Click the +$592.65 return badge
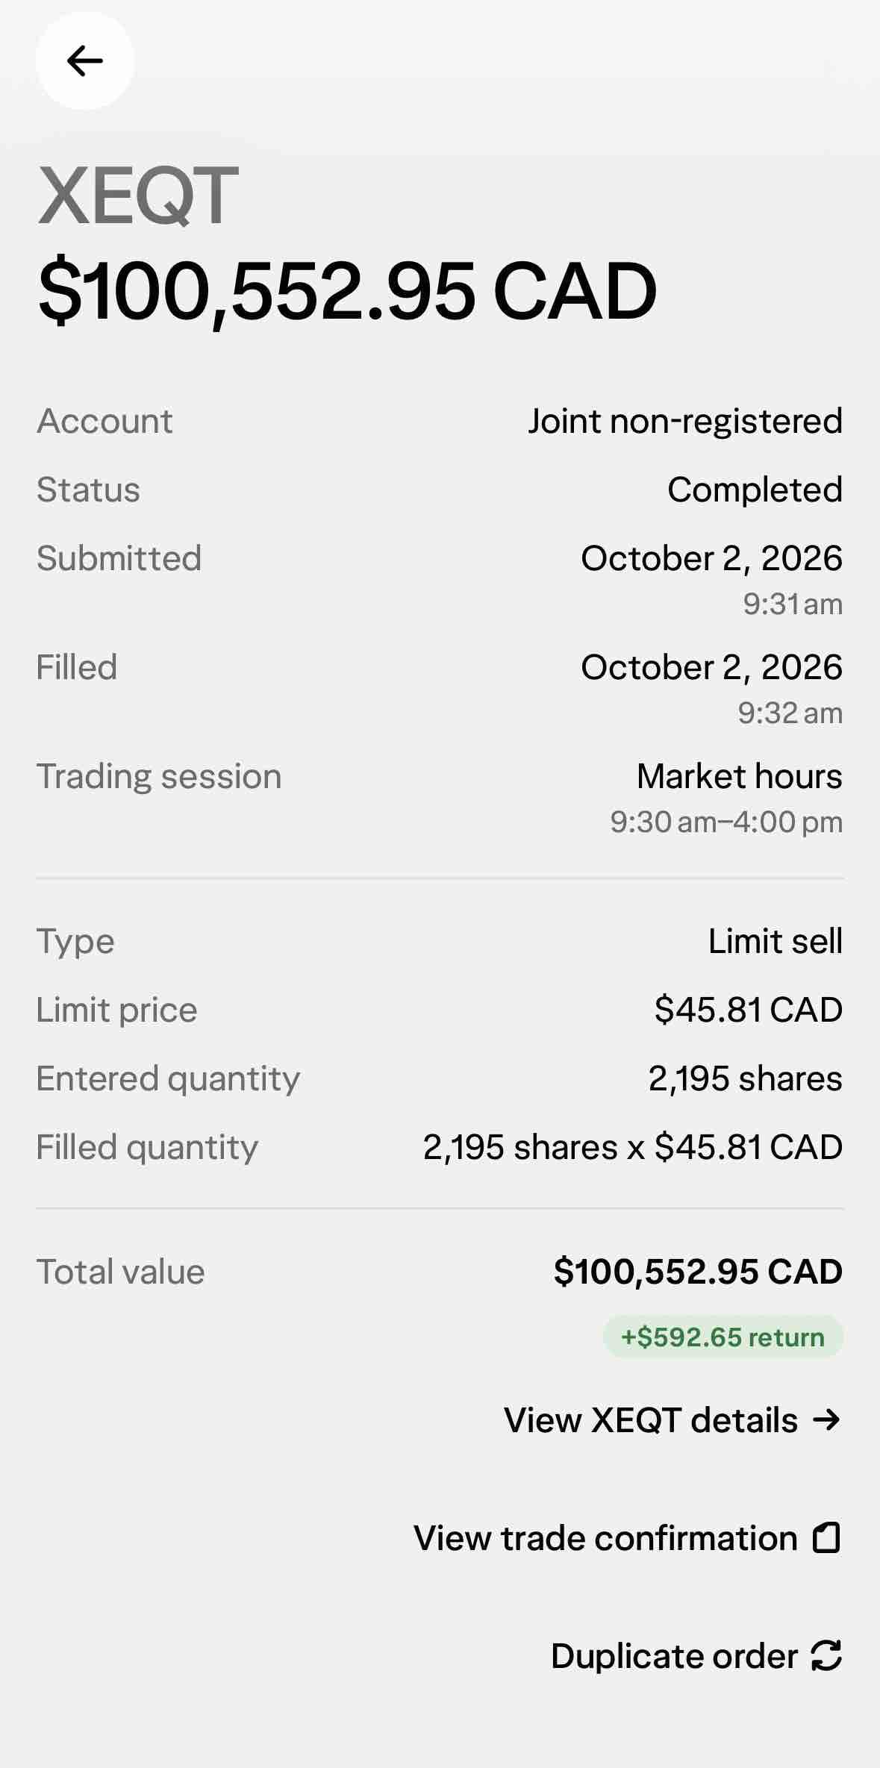880x1768 pixels. tap(723, 1337)
